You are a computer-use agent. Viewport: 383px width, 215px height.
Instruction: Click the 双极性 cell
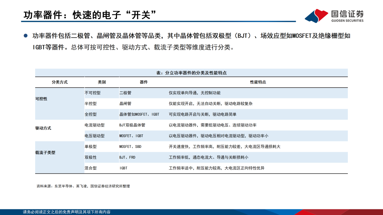[91, 157]
